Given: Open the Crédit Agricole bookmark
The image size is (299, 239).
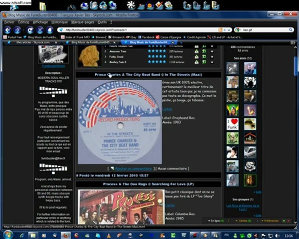Looking at the screenshot, I should (x=194, y=37).
